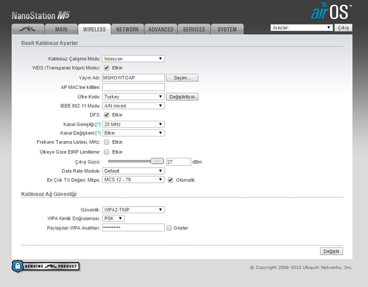Click the Basit Kablosuz Ayarlar heading
The height and width of the screenshot is (287, 368).
click(50, 43)
